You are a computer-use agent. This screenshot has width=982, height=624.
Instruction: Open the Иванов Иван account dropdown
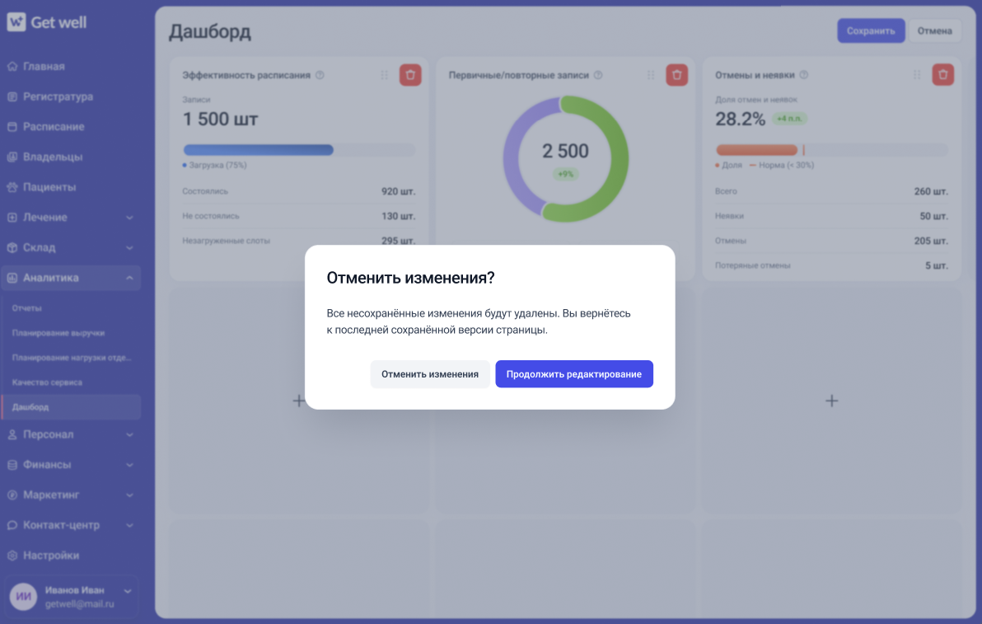coord(128,591)
